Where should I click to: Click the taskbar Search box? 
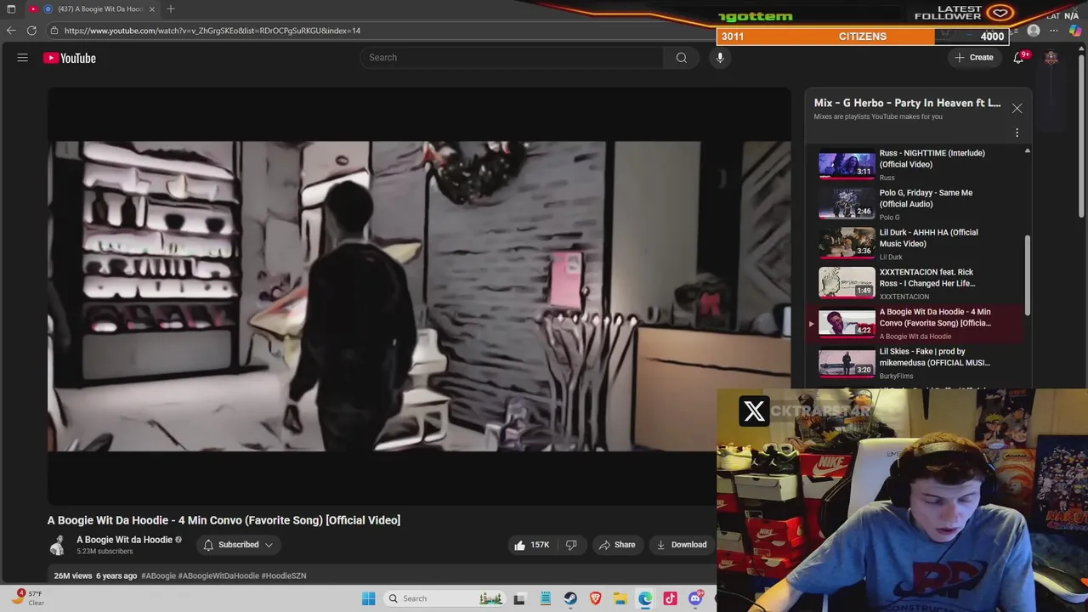coord(444,598)
